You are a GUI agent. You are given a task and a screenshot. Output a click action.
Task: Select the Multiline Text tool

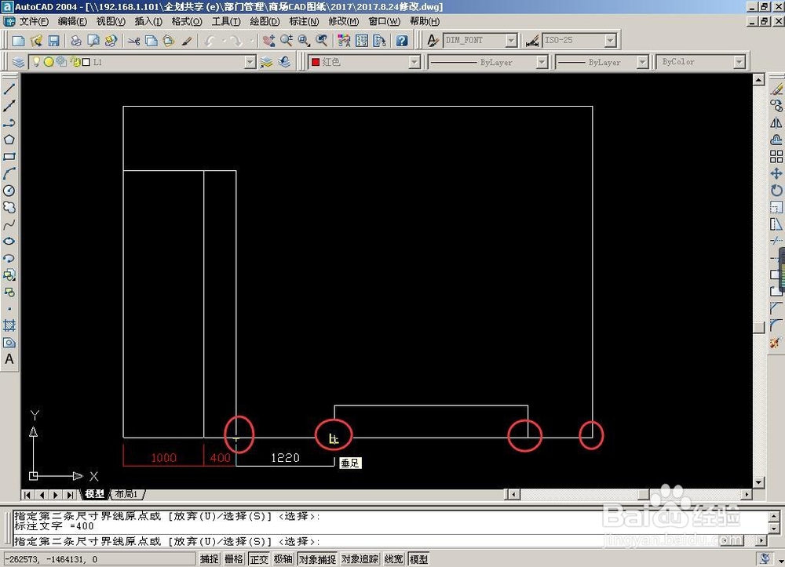click(9, 359)
